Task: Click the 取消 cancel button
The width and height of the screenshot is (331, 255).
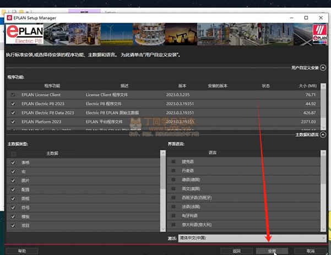Action: click(310, 251)
